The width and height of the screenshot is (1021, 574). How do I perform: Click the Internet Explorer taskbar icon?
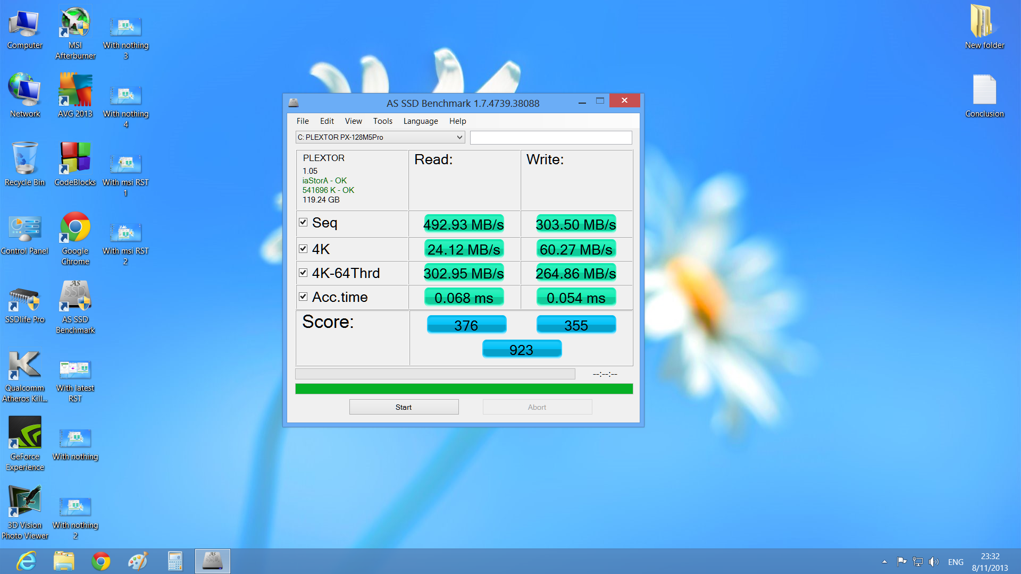pos(27,561)
